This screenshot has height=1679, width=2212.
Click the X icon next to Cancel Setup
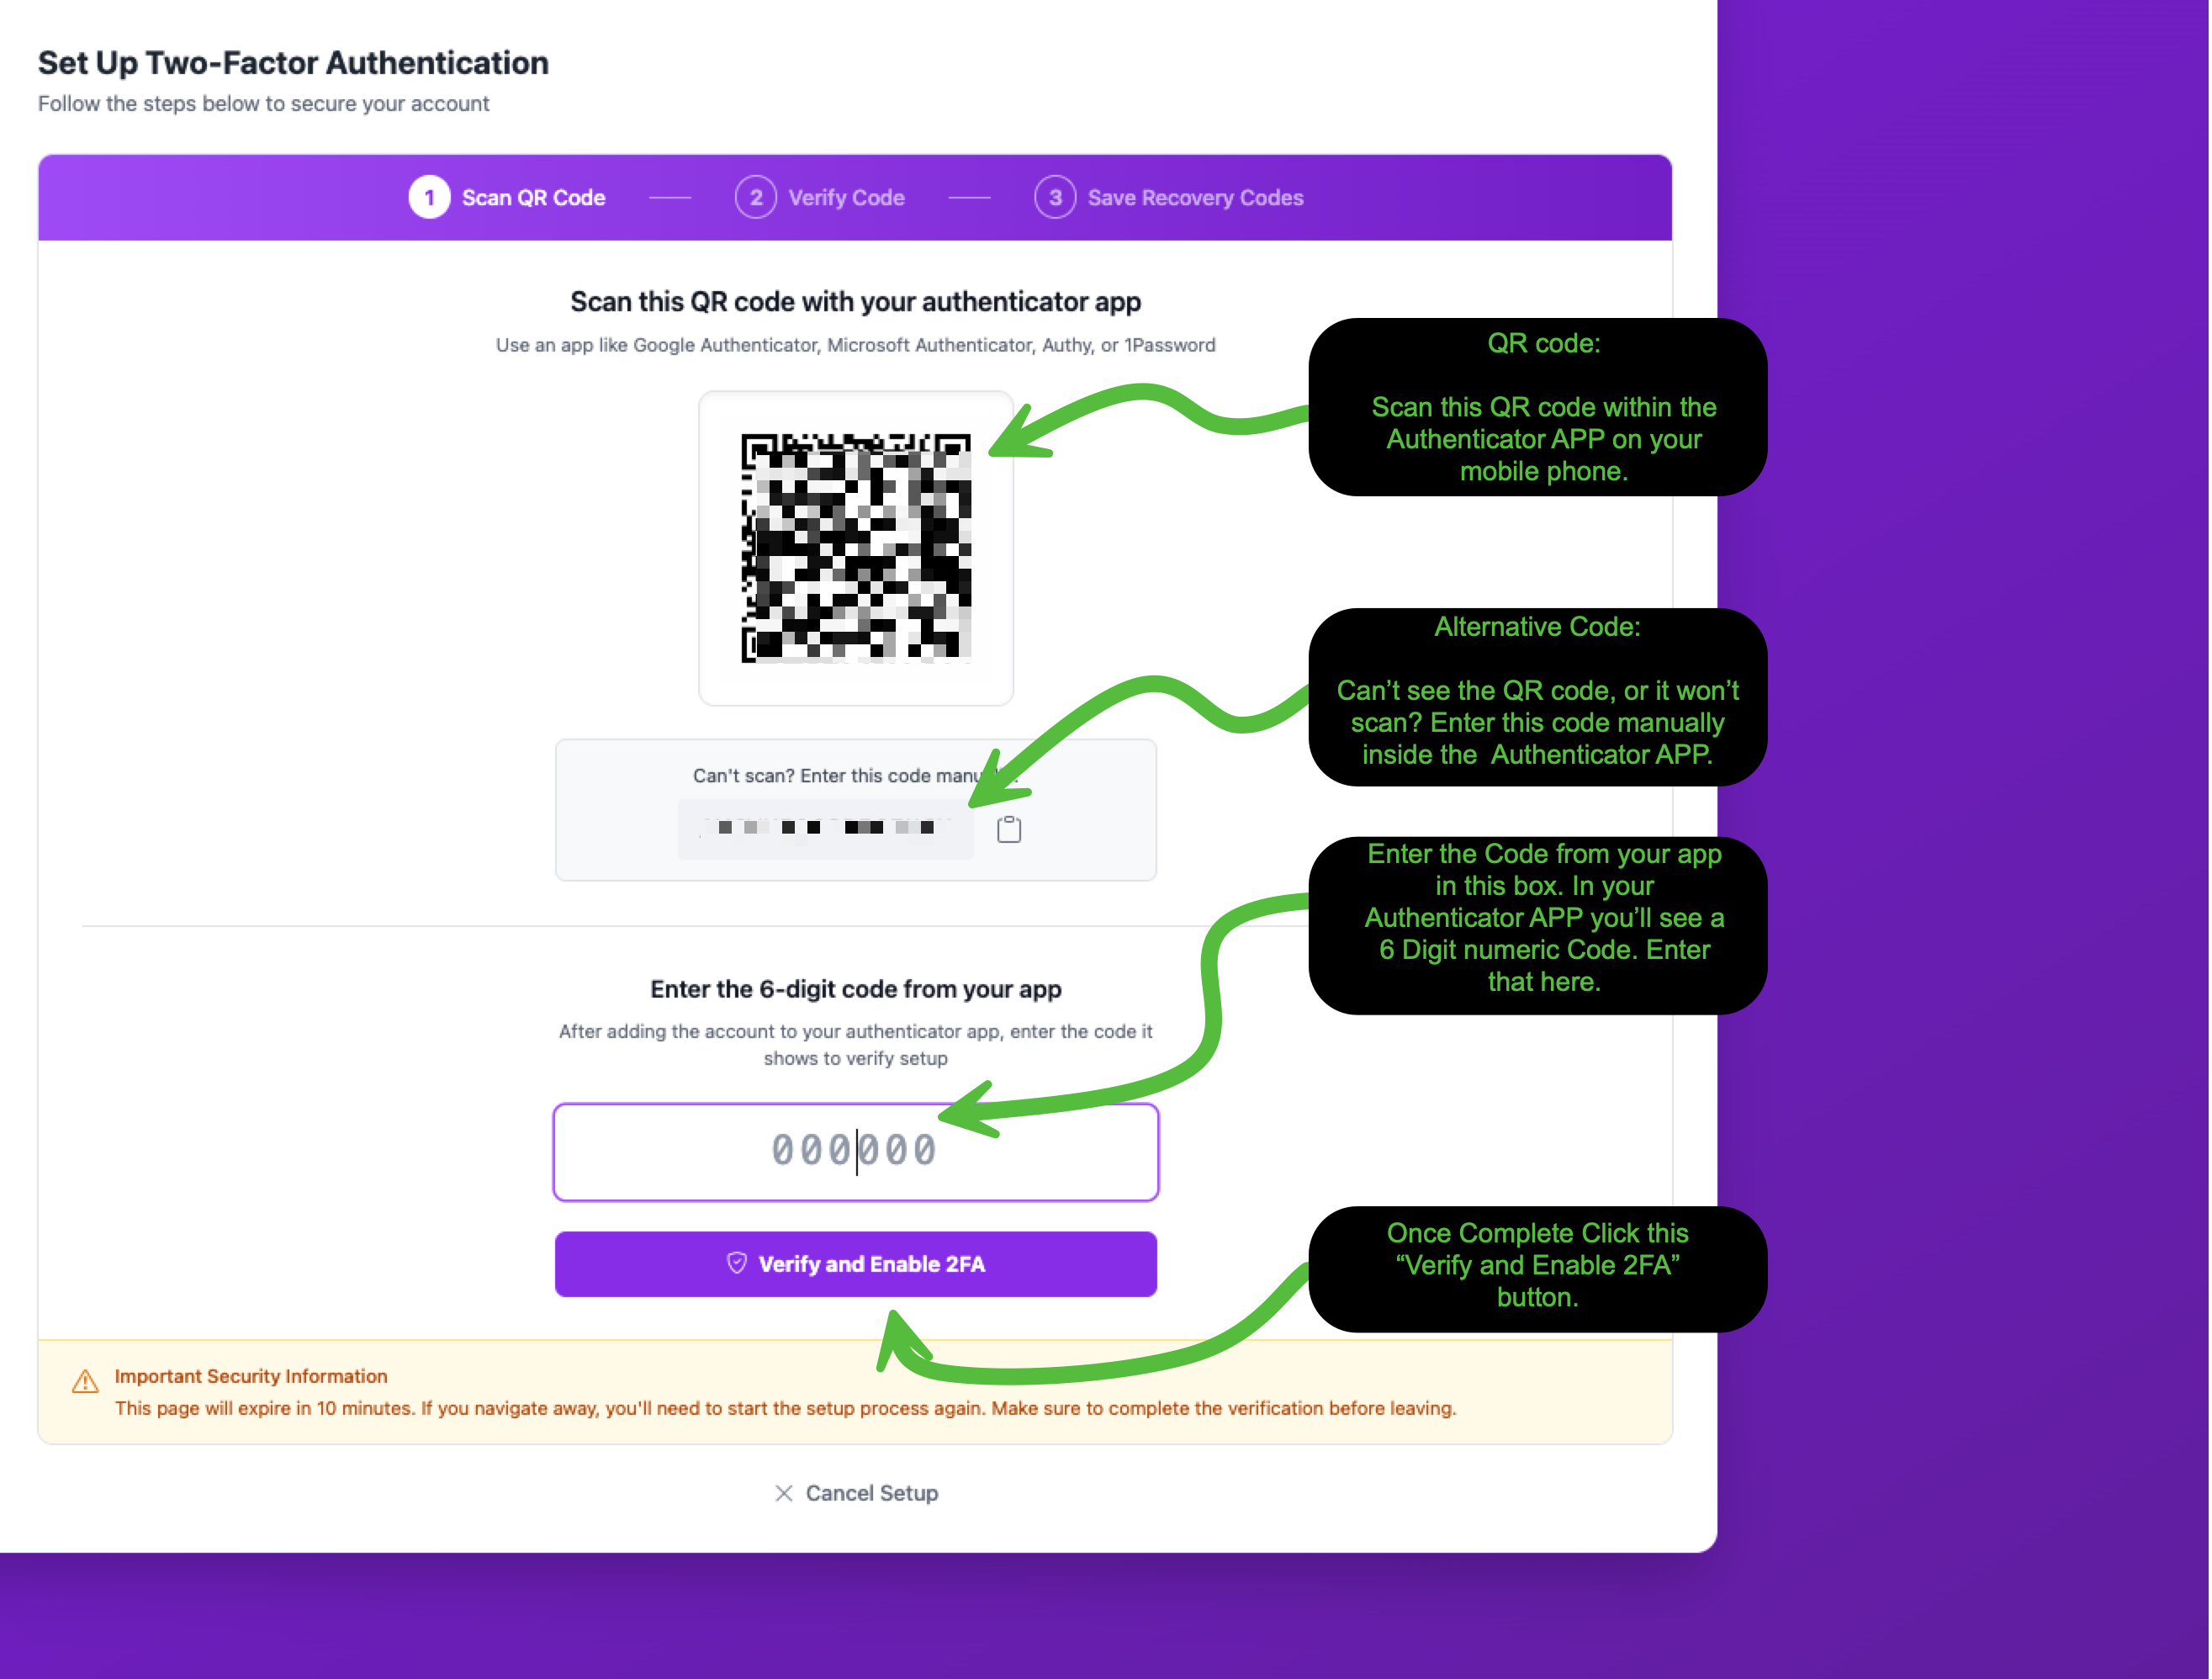click(784, 1493)
